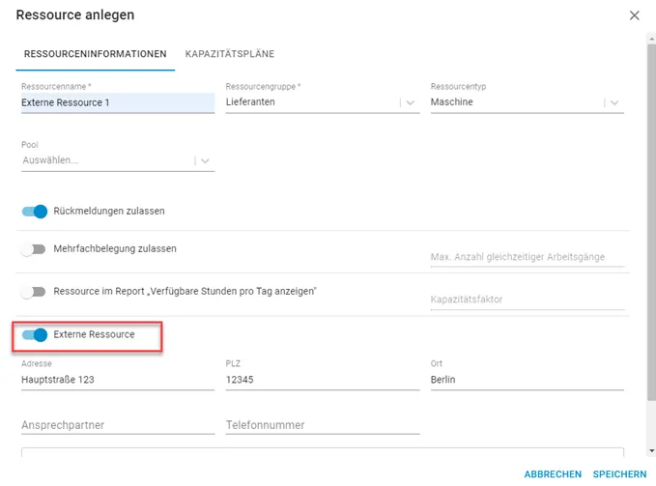The height and width of the screenshot is (486, 656).
Task: Toggle Rückmeldungen zulassen switch off
Action: 35,212
